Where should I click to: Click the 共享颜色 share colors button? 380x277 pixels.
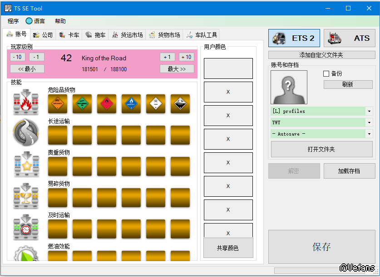point(228,248)
